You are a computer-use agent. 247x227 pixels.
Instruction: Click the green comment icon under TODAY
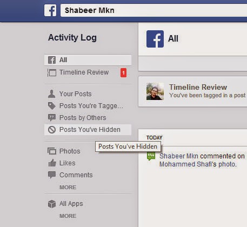click(151, 156)
